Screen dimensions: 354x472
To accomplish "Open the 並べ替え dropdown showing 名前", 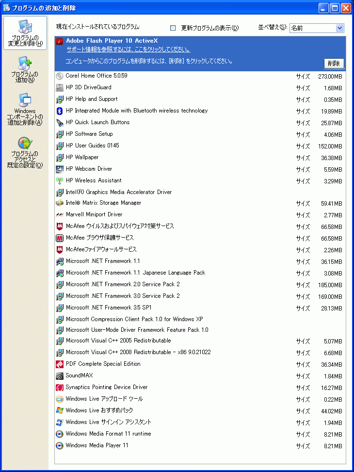I will (316, 28).
